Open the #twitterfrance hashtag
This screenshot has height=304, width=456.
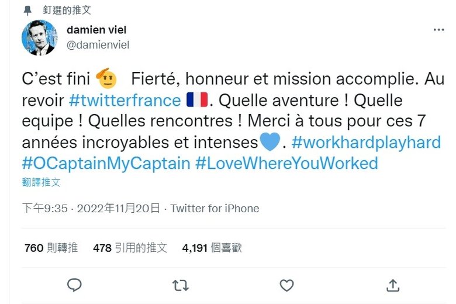[125, 100]
